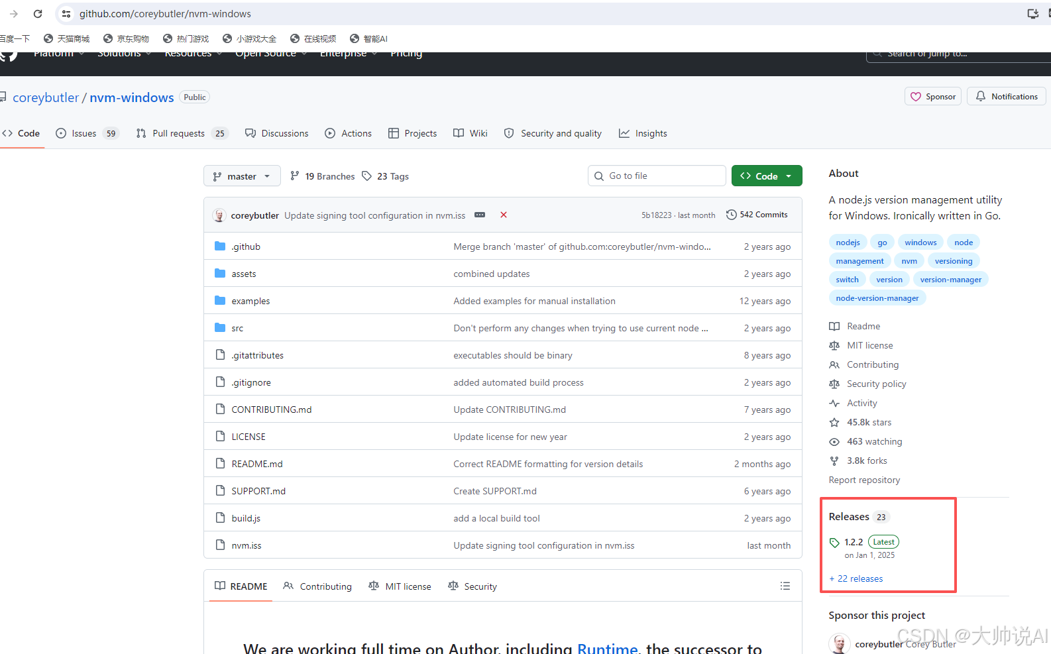This screenshot has width=1051, height=654.
Task: Click the nodejs topic tag
Action: click(x=848, y=243)
